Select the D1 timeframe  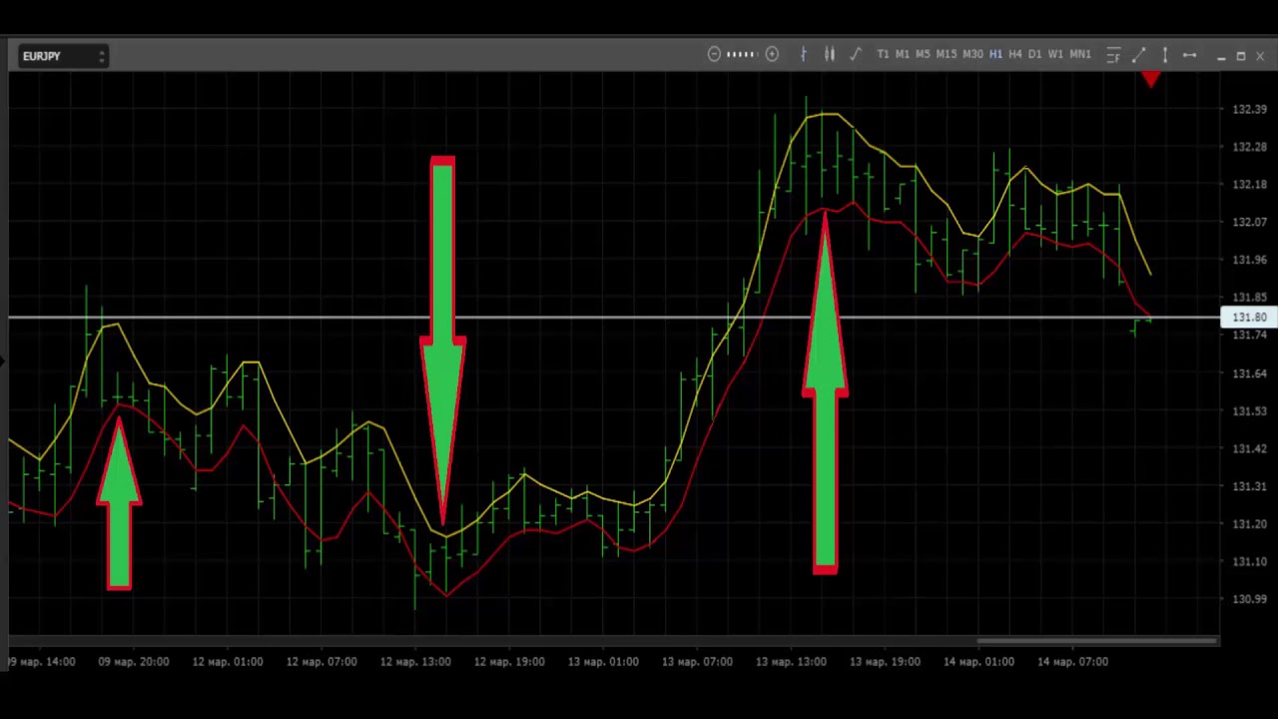pyautogui.click(x=1034, y=55)
